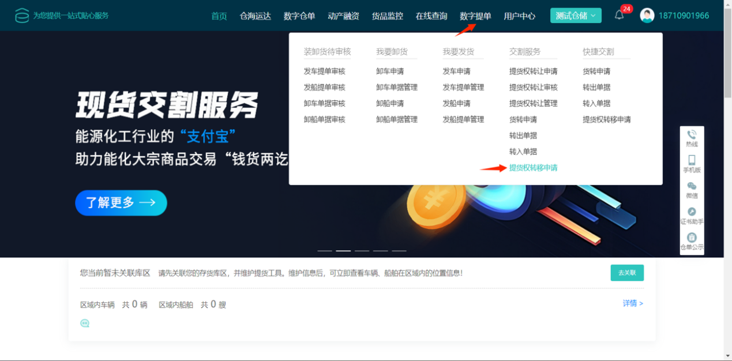Select 提货权转移申请 under 交割服务
Screen dimensions: 732x361
pos(533,168)
